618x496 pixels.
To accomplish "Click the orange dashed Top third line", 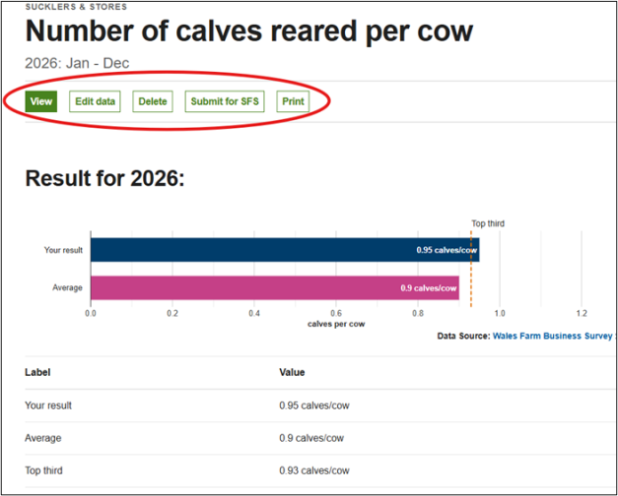I will (x=471, y=268).
